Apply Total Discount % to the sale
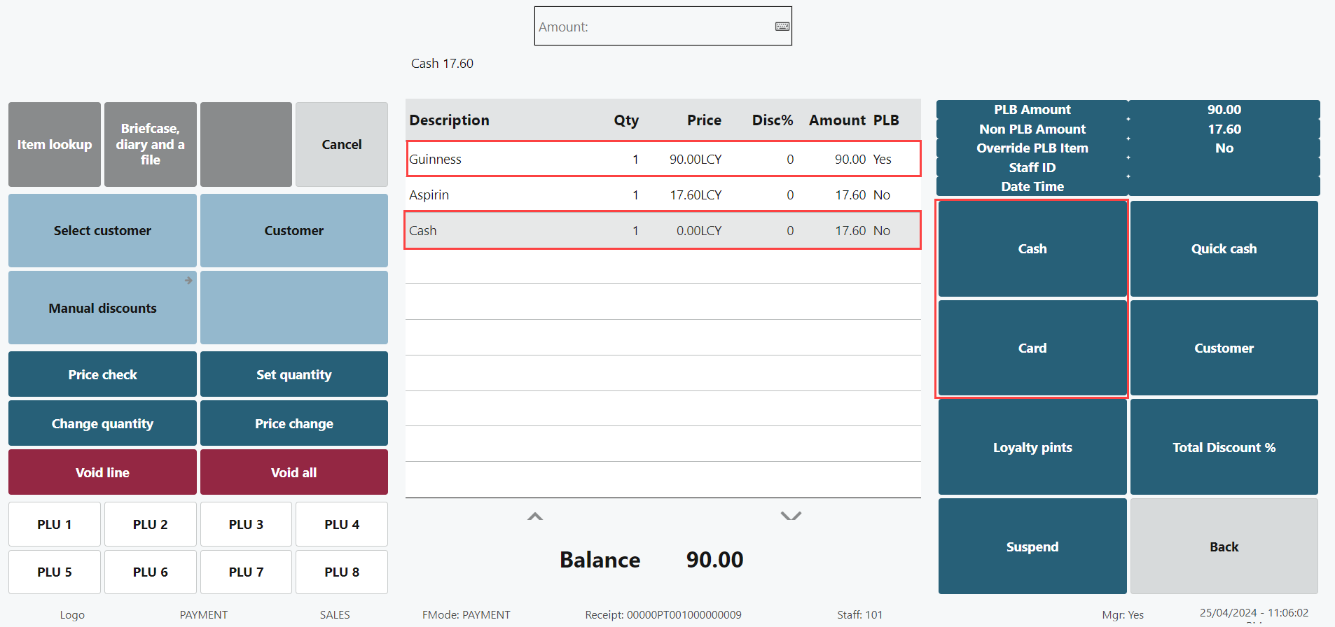The height and width of the screenshot is (627, 1335). click(x=1224, y=447)
